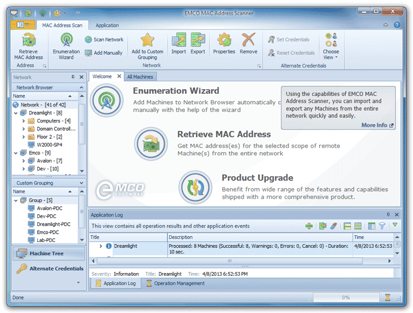Expand the Floor 2 - [2] node
Screen dimensions: 413x313
[24, 137]
